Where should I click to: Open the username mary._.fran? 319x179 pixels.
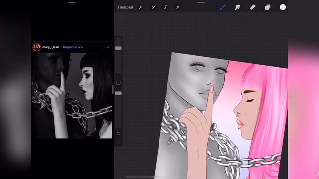pos(51,47)
